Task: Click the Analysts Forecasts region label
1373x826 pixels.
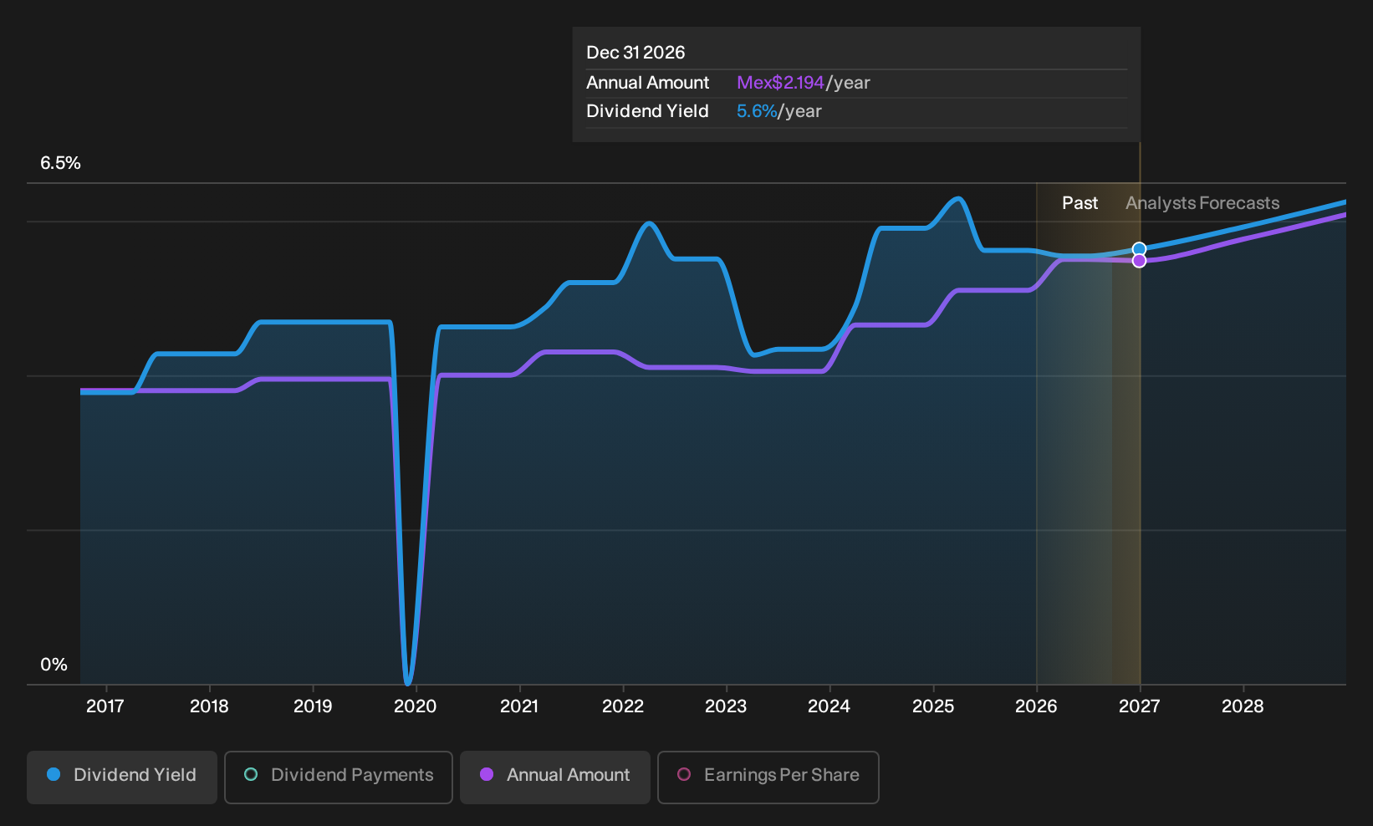Action: tap(1202, 203)
